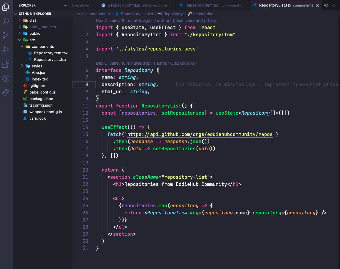Screen dimensions: 340x269
Task: Click the GitLens code lens above interface Repository
Action: [146, 63]
